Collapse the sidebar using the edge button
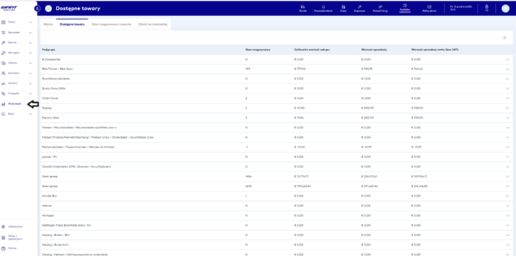The image size is (516, 256). 37,8
